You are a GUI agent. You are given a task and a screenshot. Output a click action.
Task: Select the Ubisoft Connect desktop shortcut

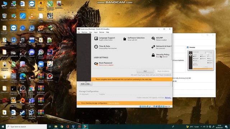[41, 54]
